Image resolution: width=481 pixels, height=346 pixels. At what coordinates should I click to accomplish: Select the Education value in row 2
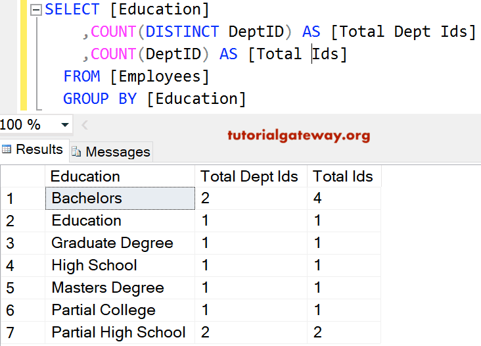pyautogui.click(x=120, y=221)
